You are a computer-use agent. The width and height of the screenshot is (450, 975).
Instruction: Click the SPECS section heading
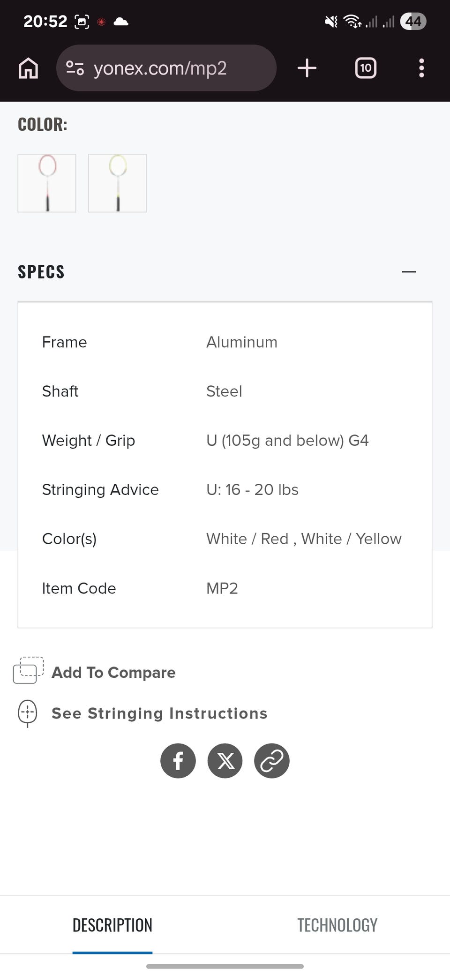(x=41, y=272)
